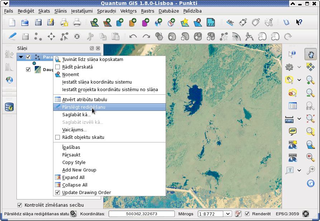Viewport: 320px width, 221px height.
Task: Select Tuvināt līdz slāņa kopskatam
Action: coord(109,60)
